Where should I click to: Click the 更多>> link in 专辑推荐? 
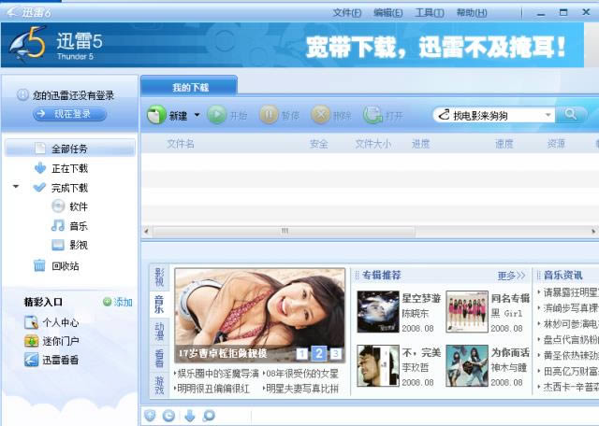pyautogui.click(x=511, y=276)
